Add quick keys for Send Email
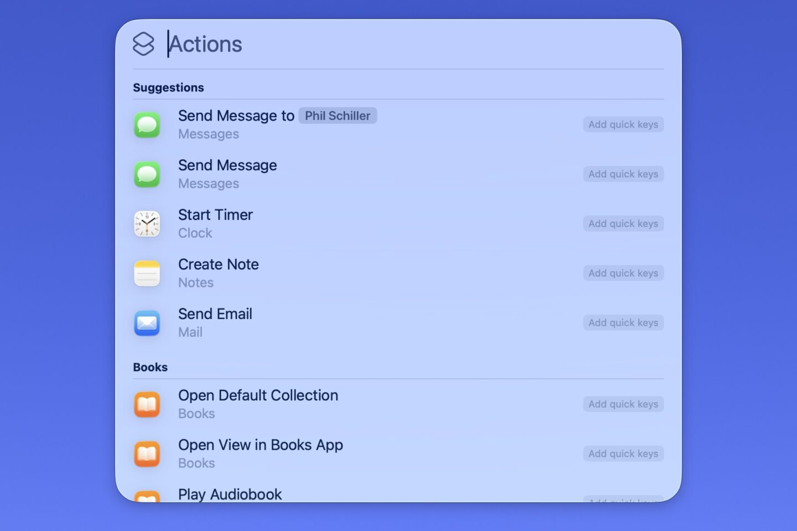797x531 pixels. point(623,322)
